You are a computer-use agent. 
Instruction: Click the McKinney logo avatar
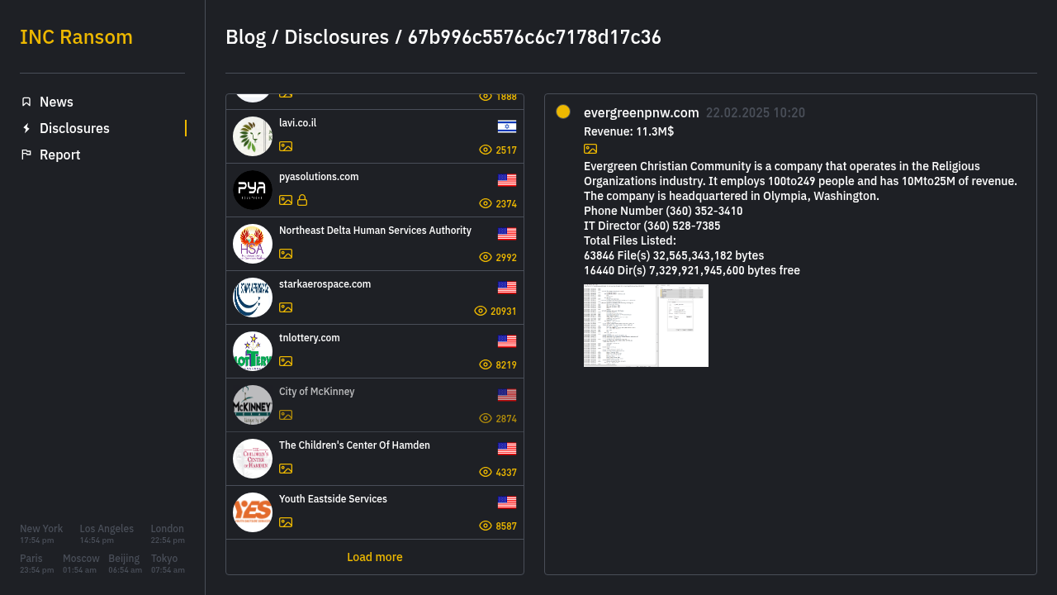click(253, 405)
